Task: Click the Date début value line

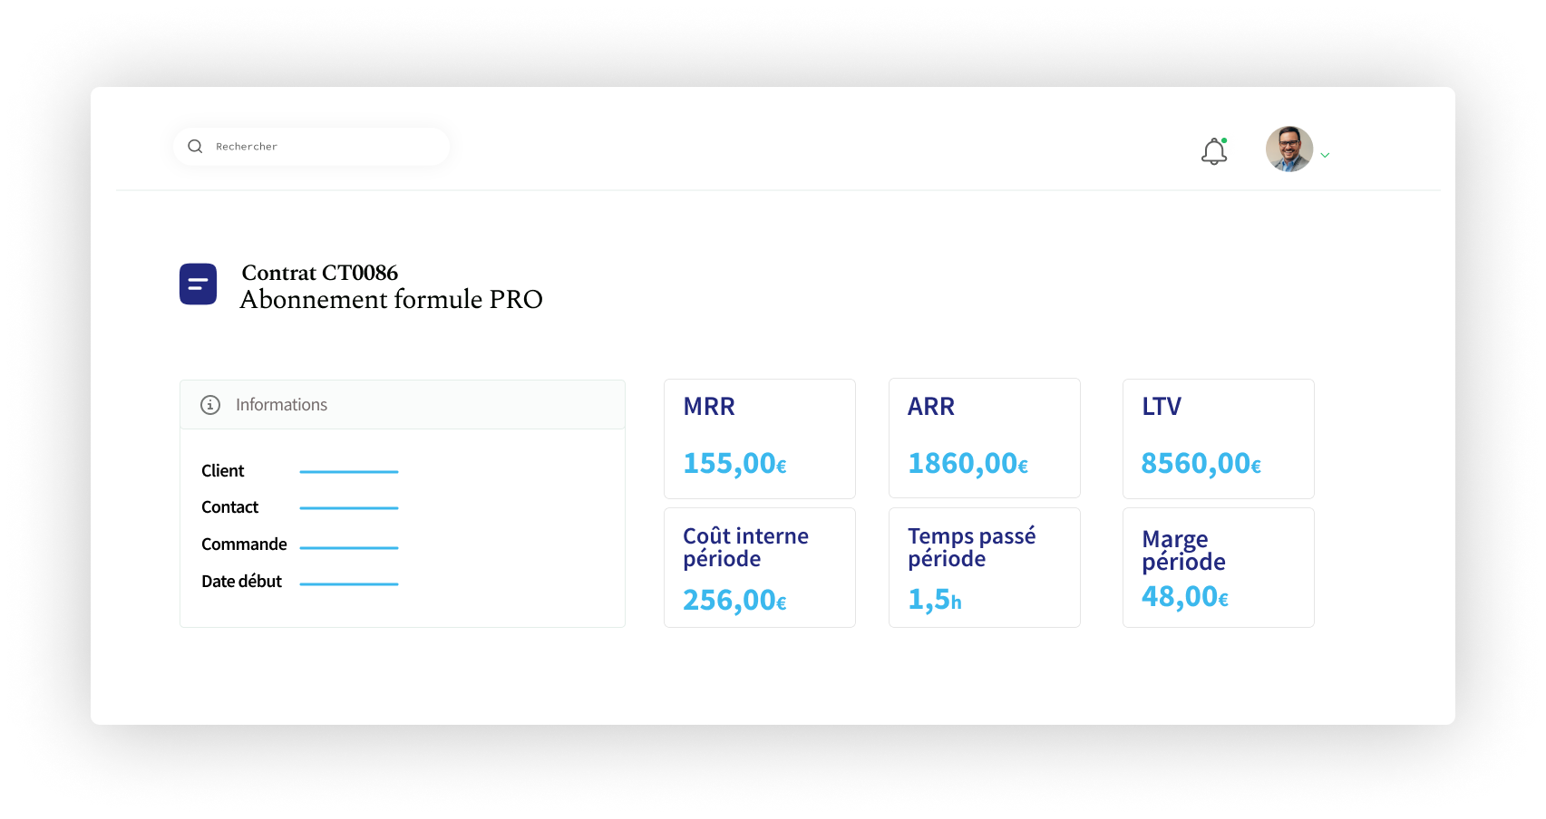Action: click(x=349, y=584)
